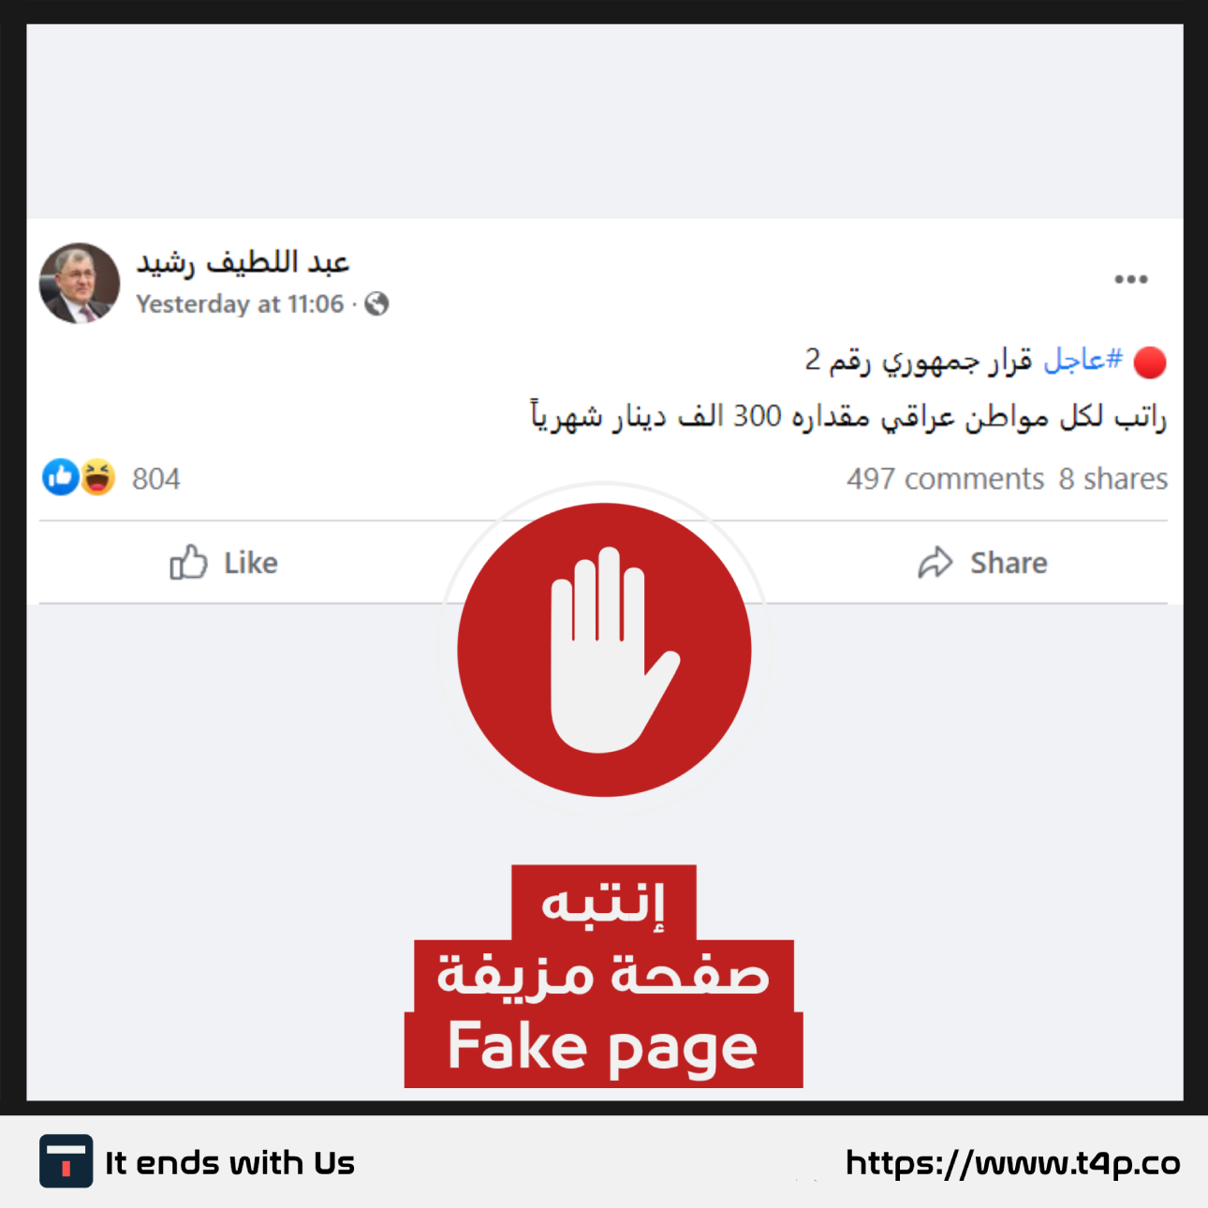Click the laughing emoji reaction icon
The width and height of the screenshot is (1208, 1208).
[x=97, y=478]
